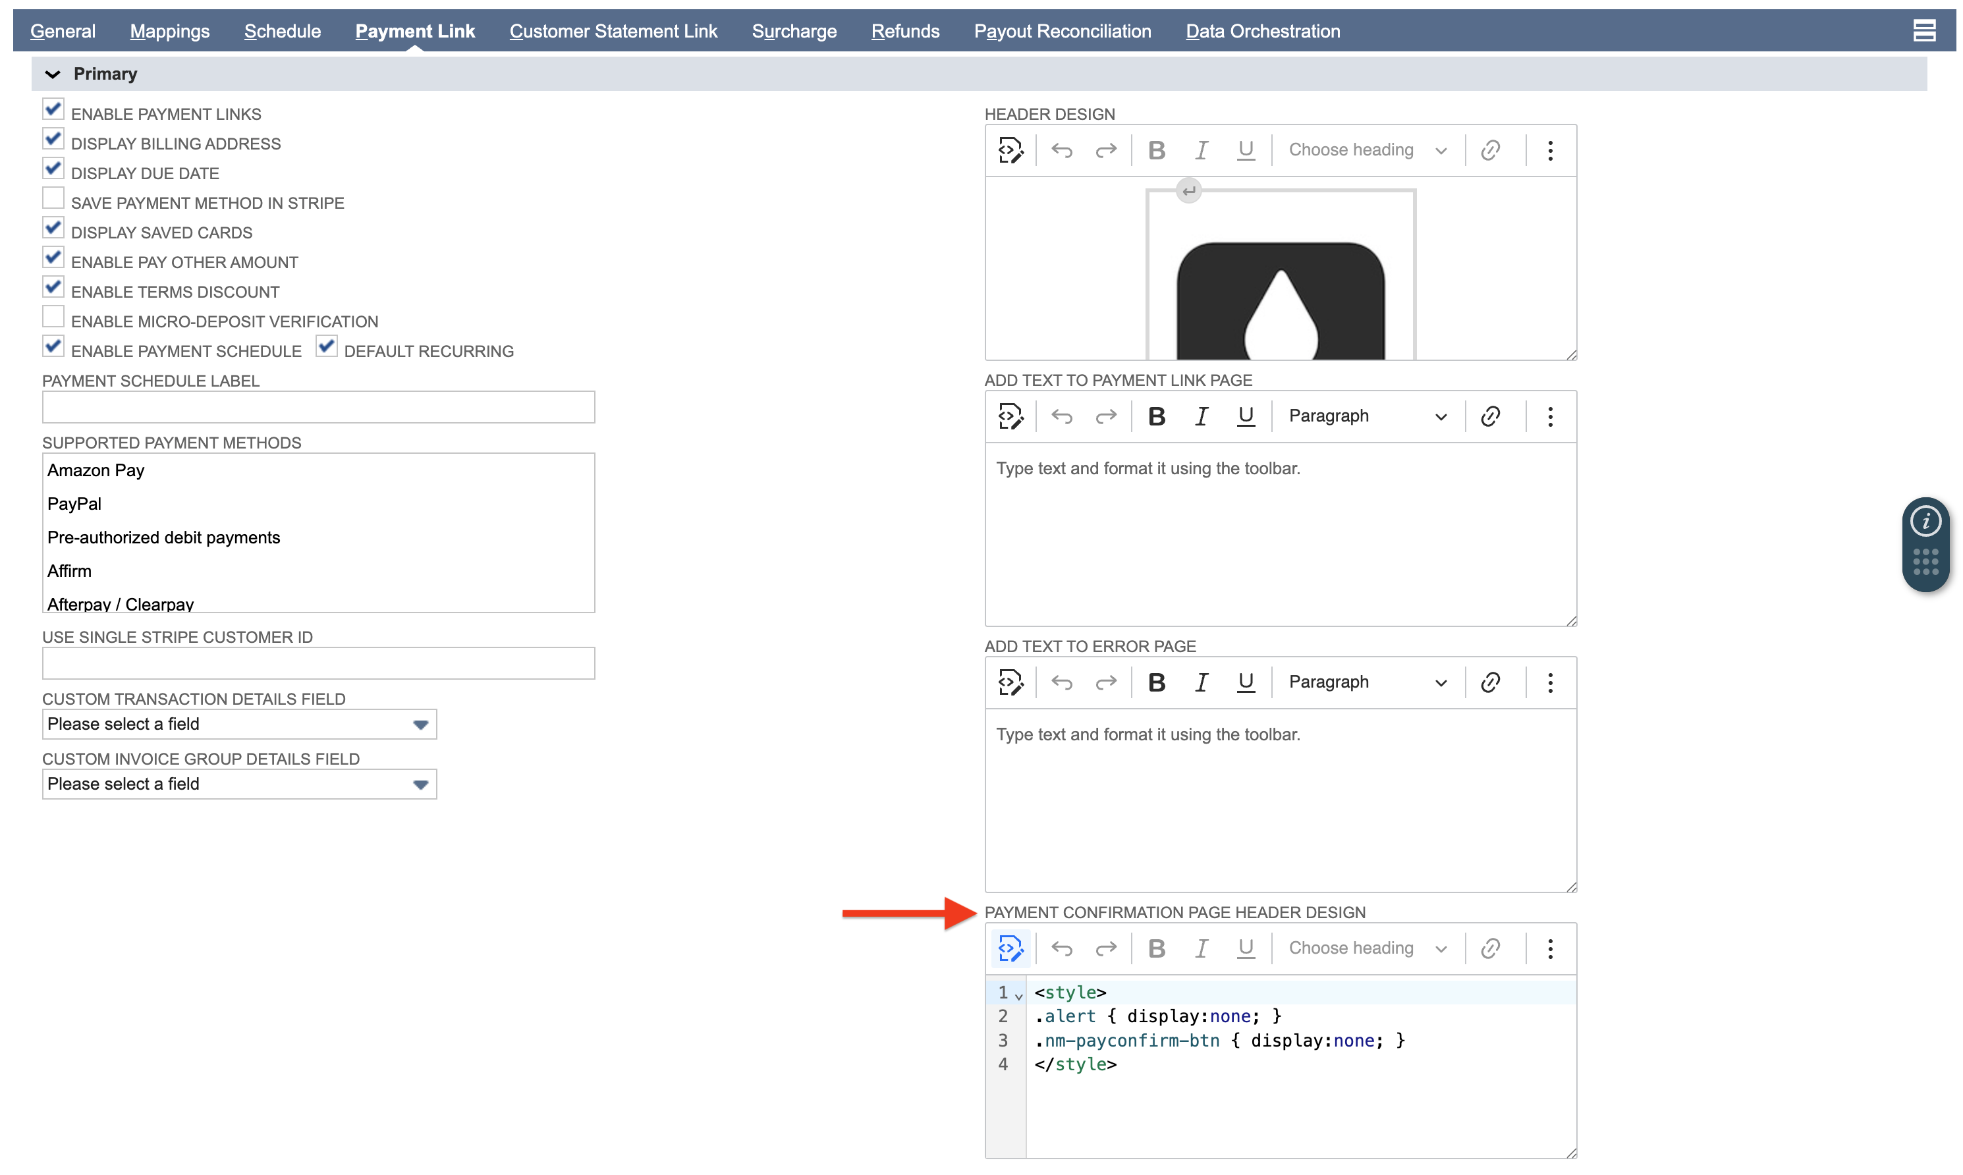This screenshot has width=1963, height=1175.
Task: Open Paragraph dropdown in Error Page editor
Action: pos(1367,682)
